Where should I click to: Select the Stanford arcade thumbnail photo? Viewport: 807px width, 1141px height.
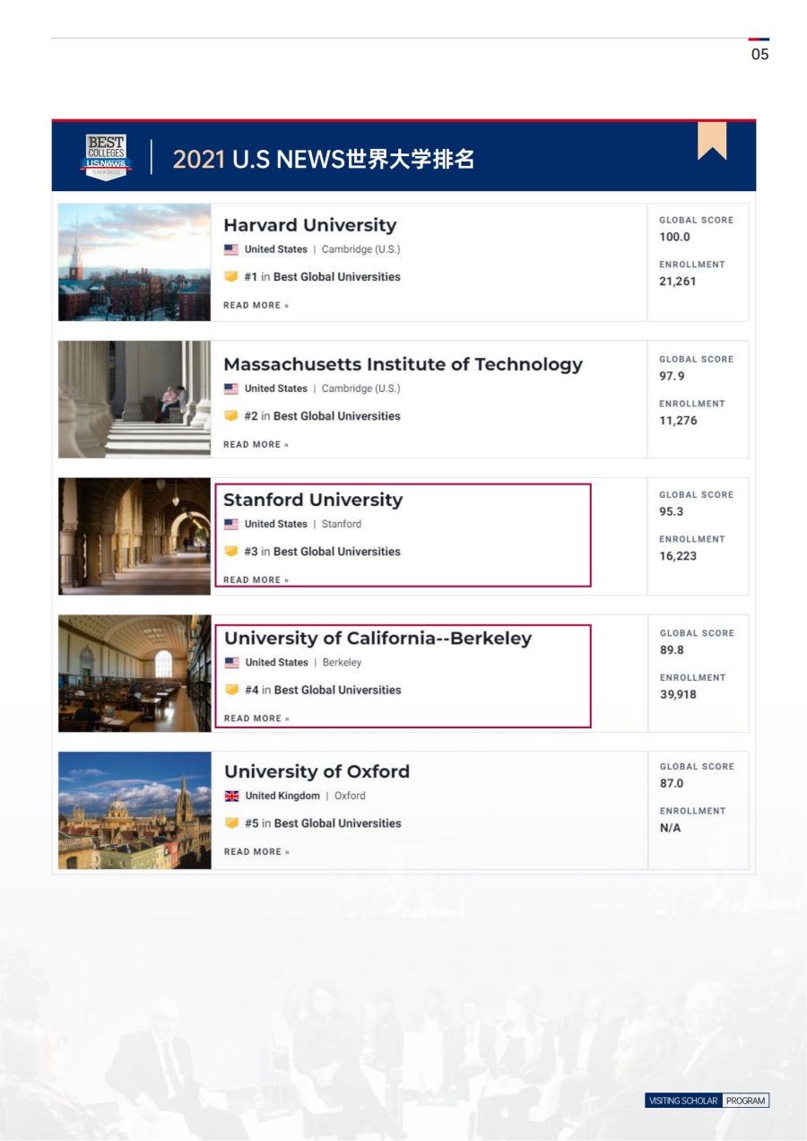134,536
